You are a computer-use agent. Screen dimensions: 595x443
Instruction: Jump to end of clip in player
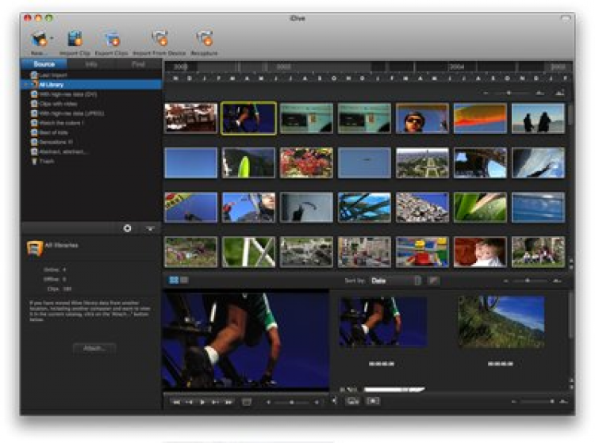coord(228,402)
